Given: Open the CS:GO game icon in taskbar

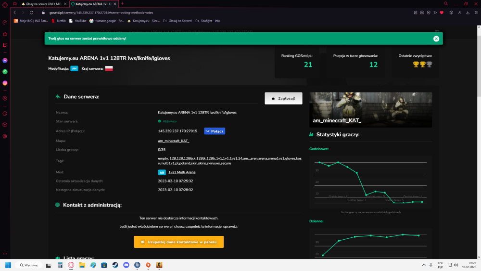Looking at the screenshot, I should tap(159, 265).
